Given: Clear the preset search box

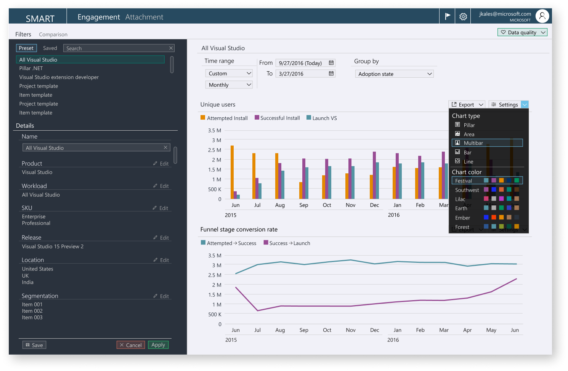Looking at the screenshot, I should pos(171,48).
